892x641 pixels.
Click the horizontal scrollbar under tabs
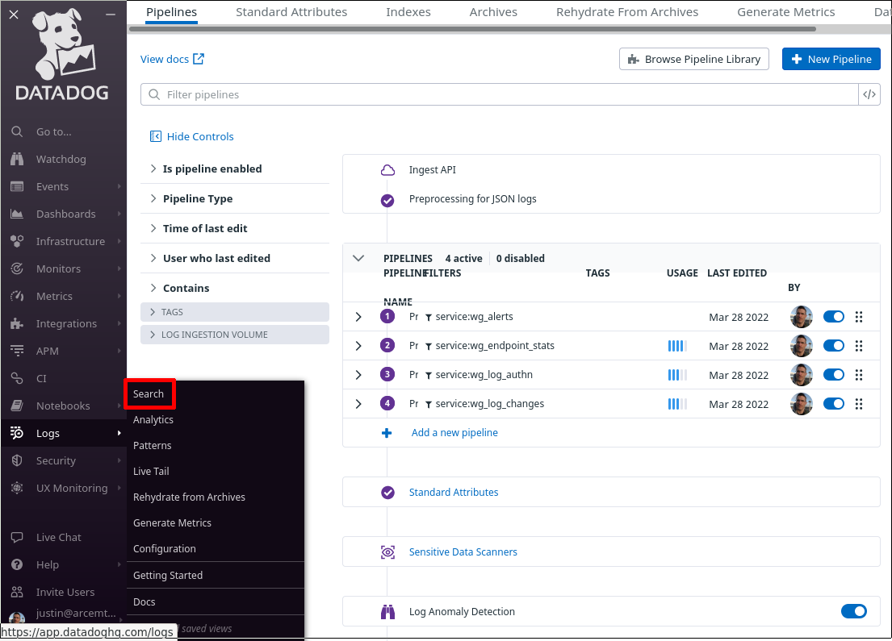[x=473, y=28]
